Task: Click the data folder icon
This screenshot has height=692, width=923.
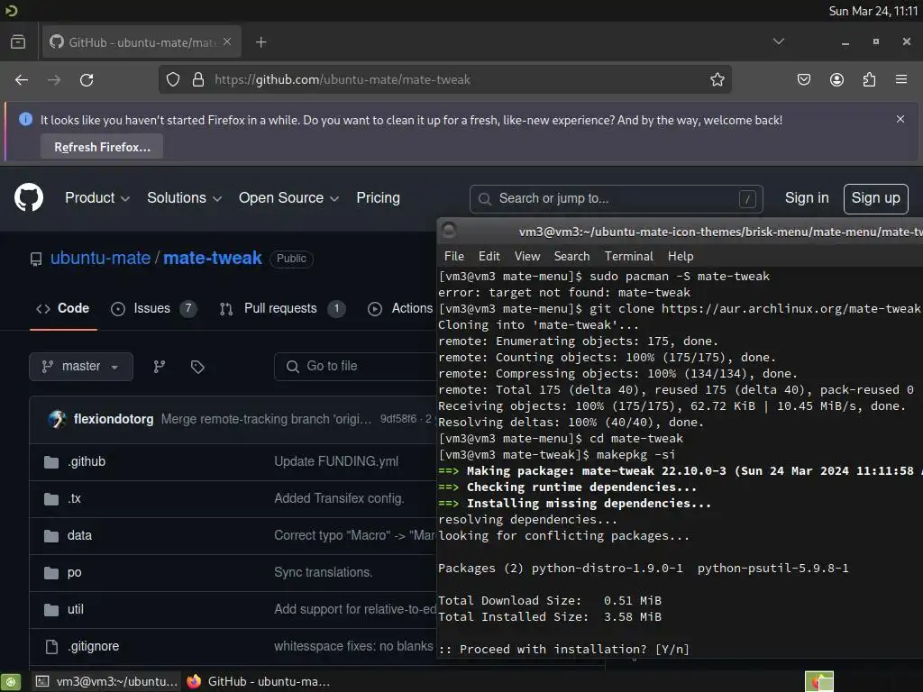Action: 51,536
